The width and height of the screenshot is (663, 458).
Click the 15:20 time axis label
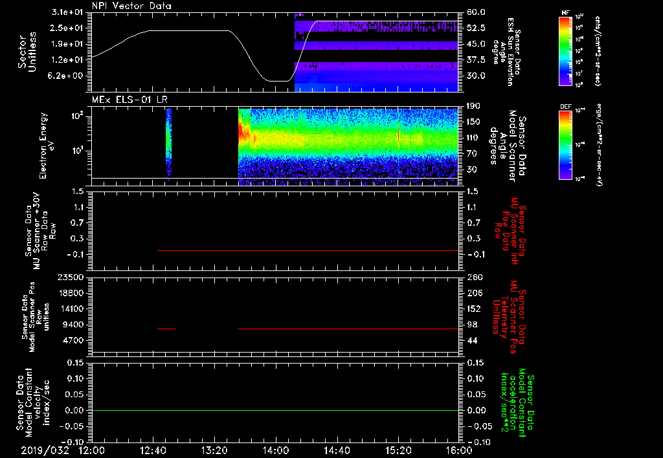pyautogui.click(x=398, y=450)
